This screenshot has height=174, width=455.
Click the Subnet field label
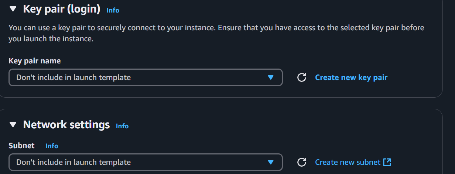(21, 146)
